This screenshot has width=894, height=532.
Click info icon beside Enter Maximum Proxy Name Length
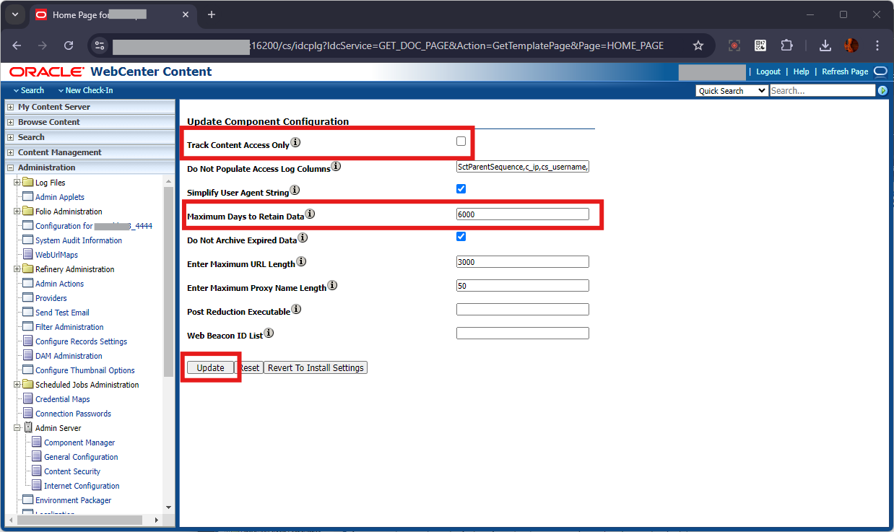pyautogui.click(x=332, y=286)
